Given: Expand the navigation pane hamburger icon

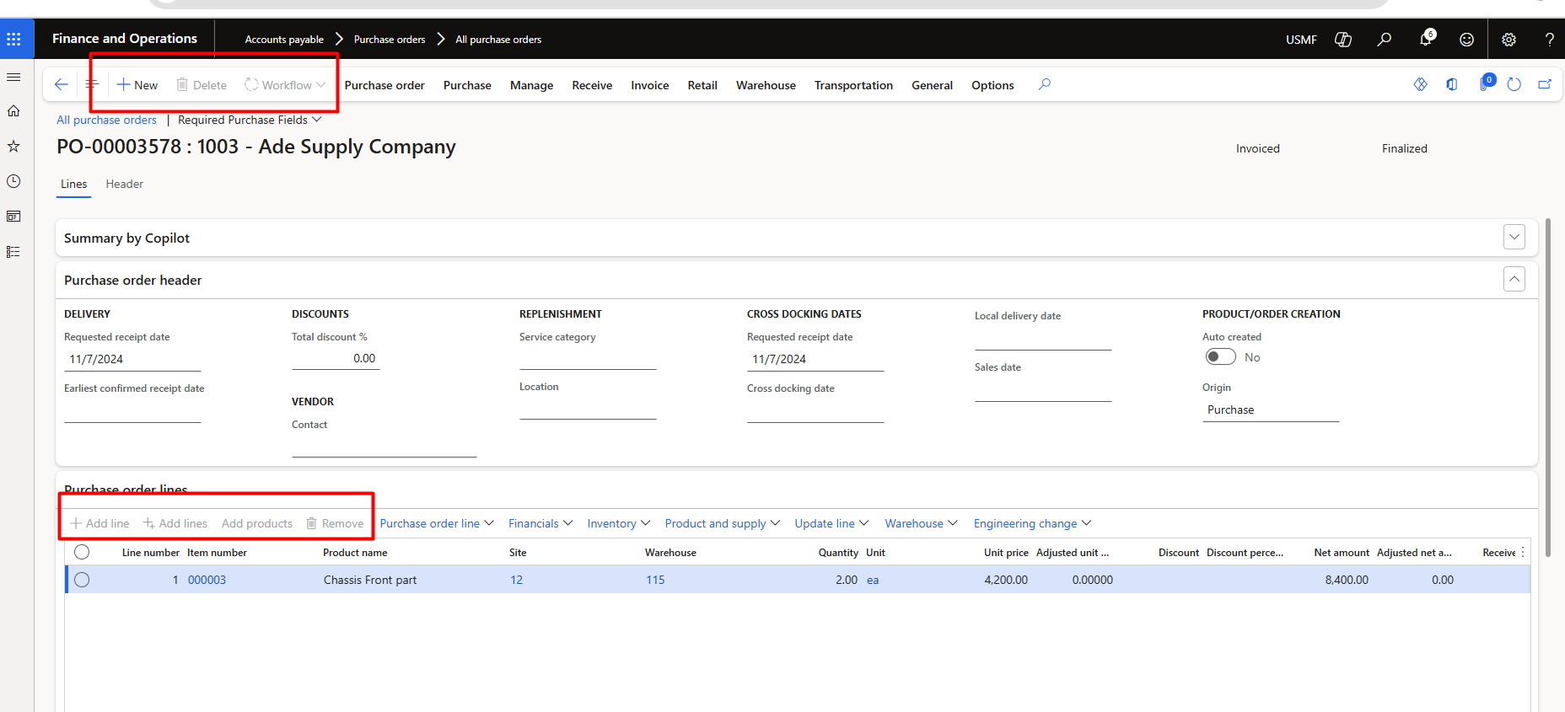Looking at the screenshot, I should [13, 77].
